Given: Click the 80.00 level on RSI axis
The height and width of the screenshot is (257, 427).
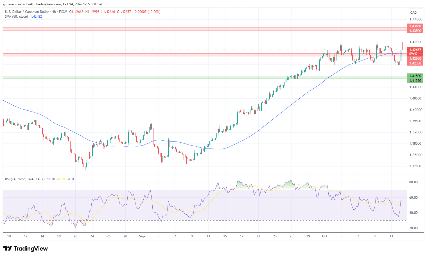Looking at the screenshot, I should pyautogui.click(x=413, y=182).
